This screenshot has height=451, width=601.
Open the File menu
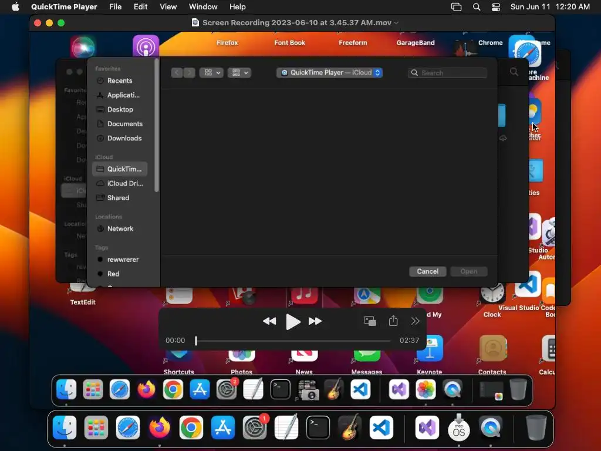point(116,7)
